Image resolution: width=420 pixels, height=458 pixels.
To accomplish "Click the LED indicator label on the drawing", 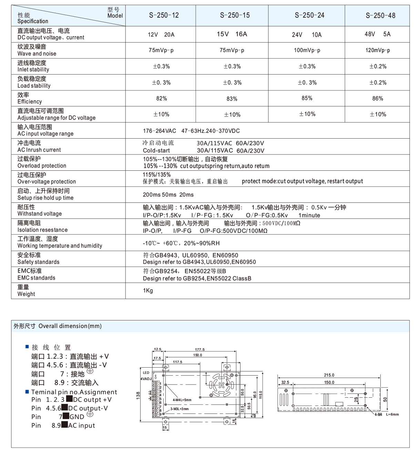I will tap(146, 373).
